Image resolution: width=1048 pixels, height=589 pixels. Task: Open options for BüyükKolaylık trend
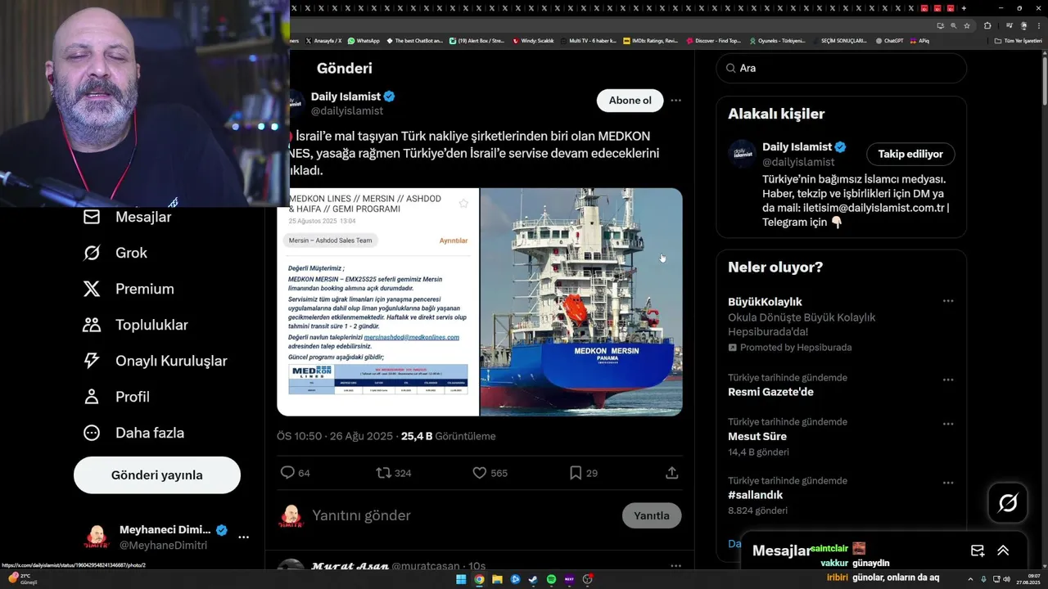coord(948,301)
